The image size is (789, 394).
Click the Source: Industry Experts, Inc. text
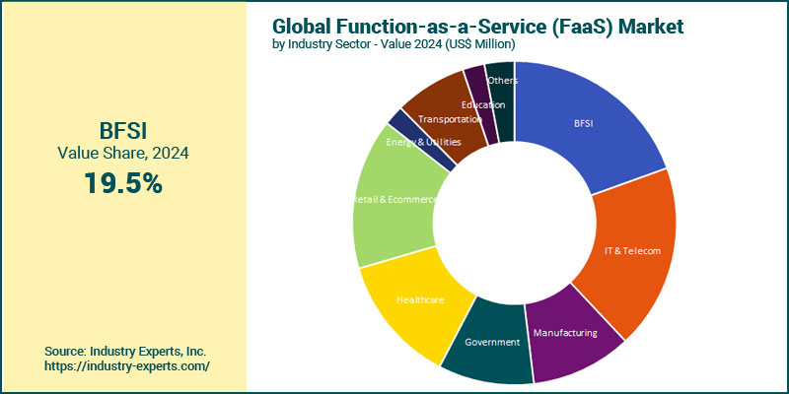pos(125,352)
